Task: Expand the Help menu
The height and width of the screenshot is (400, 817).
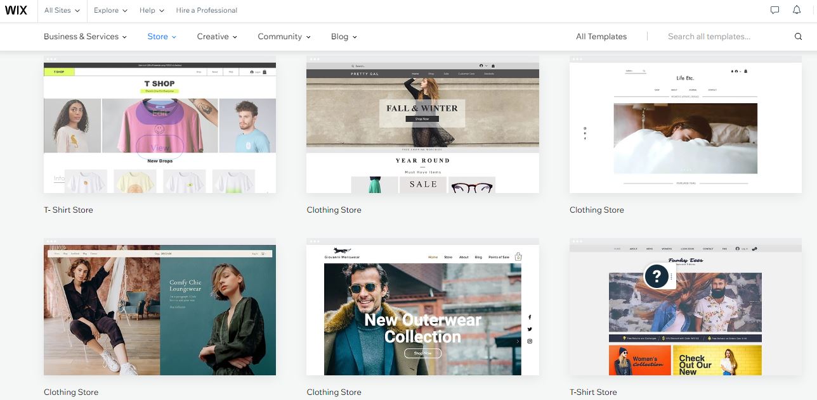Action: tap(152, 10)
